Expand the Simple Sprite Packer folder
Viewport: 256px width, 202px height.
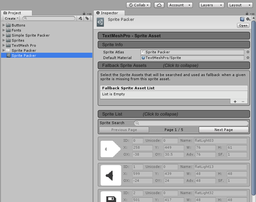coord(4,35)
